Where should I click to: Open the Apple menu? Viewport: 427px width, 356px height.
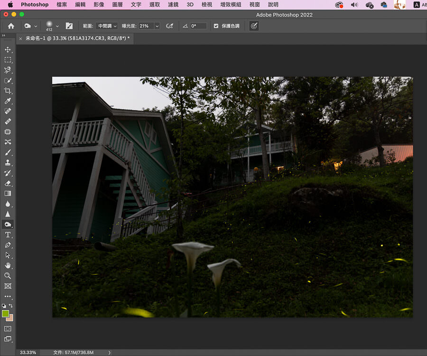[10, 5]
